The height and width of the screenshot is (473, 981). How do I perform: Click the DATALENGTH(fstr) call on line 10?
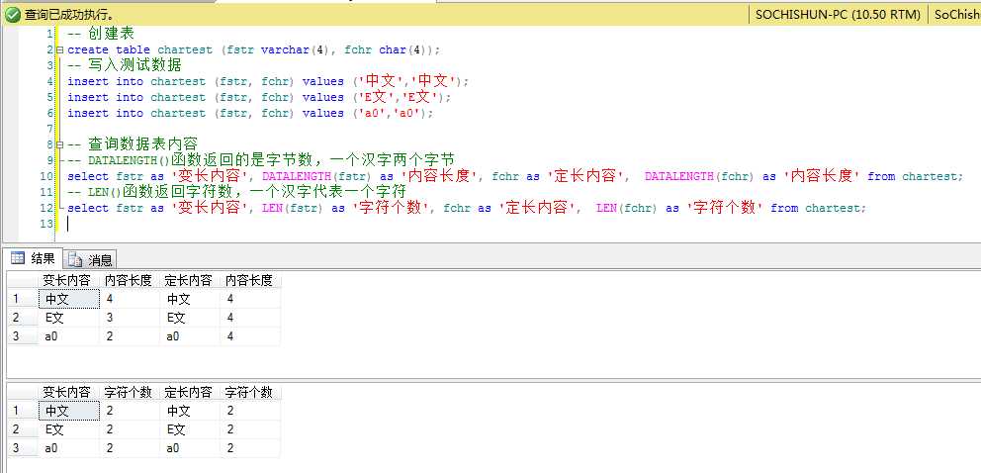click(x=316, y=176)
